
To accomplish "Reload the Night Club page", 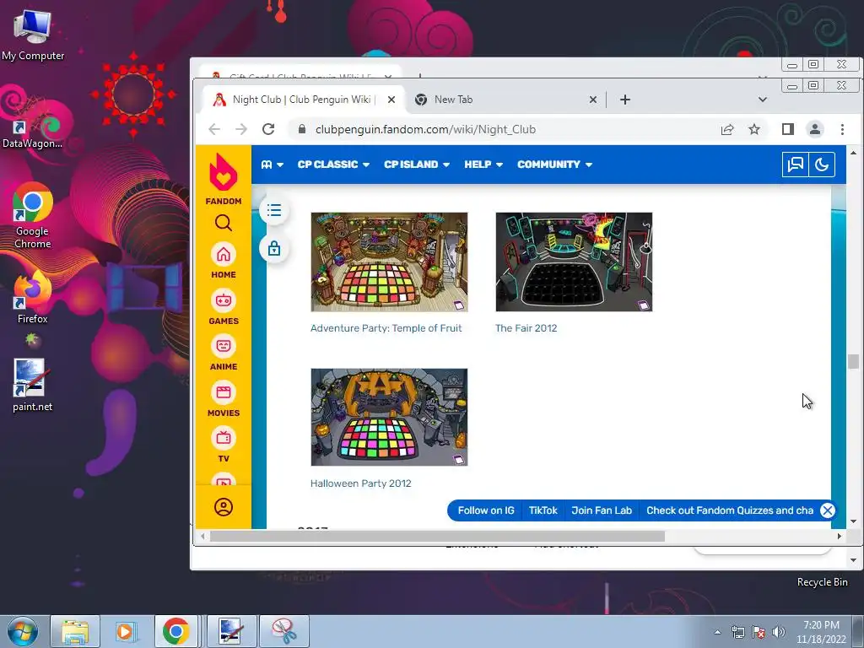I will pos(268,129).
